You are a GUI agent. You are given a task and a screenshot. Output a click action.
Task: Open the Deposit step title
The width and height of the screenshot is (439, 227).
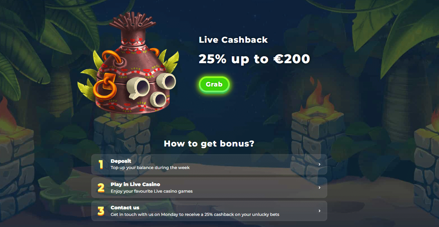(x=121, y=161)
